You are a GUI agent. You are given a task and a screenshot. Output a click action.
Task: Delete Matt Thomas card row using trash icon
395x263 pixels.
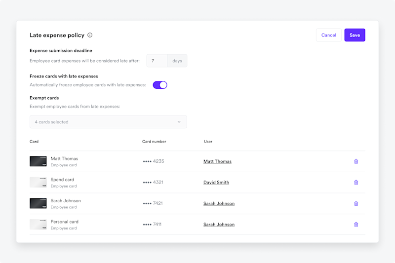coord(356,161)
